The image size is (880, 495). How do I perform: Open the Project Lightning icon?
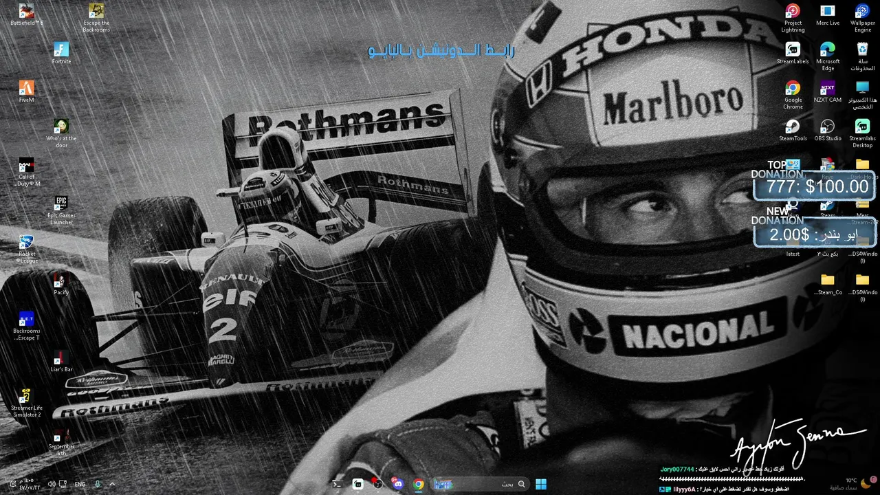point(793,18)
